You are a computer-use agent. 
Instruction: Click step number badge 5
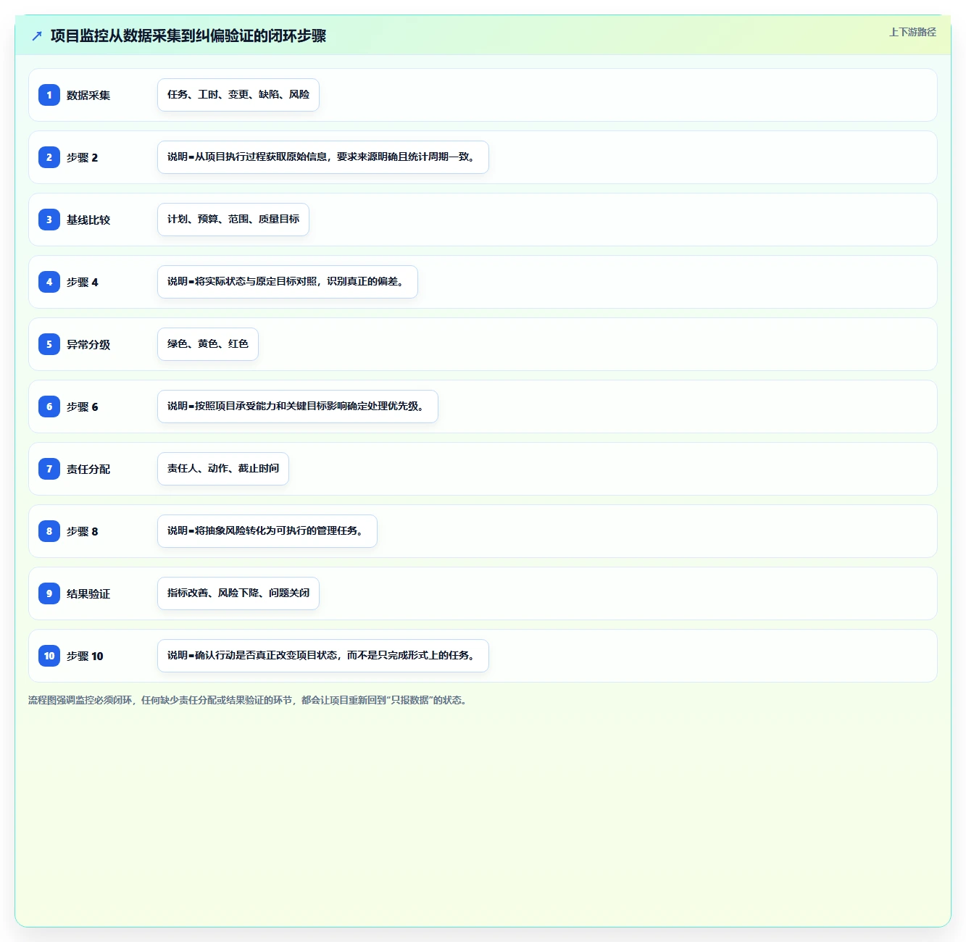(49, 344)
